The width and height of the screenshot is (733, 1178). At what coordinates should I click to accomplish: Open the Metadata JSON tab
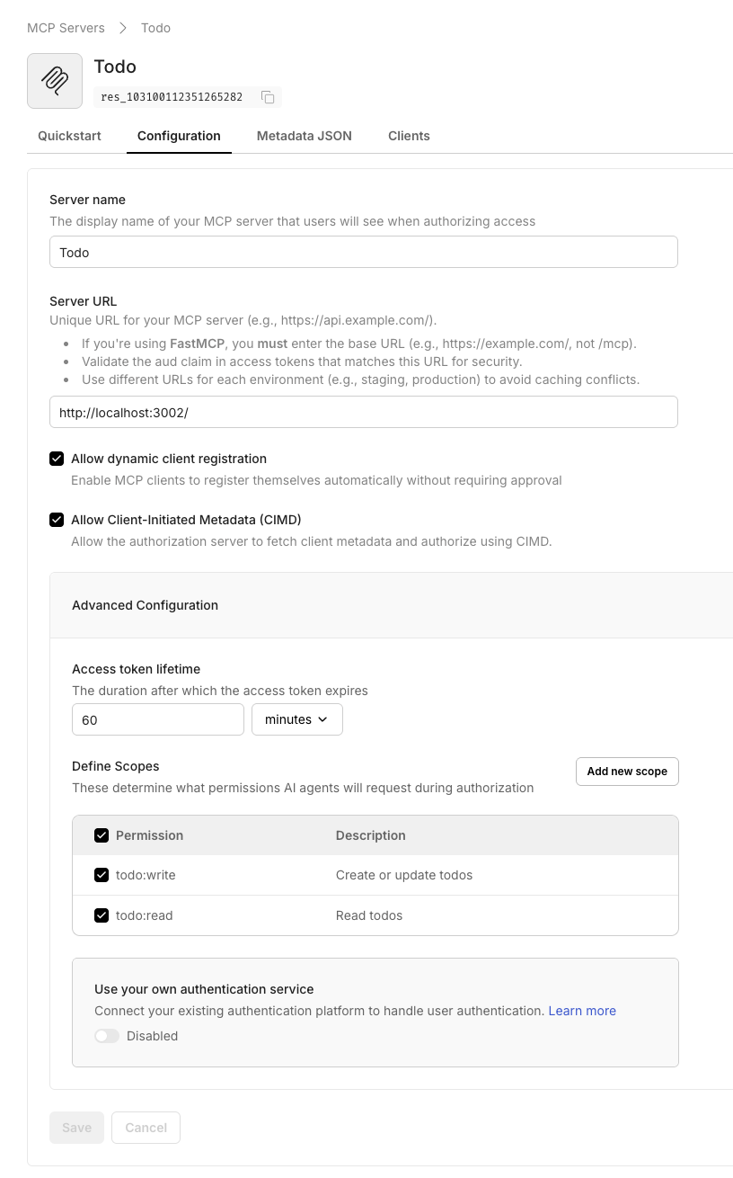(304, 136)
